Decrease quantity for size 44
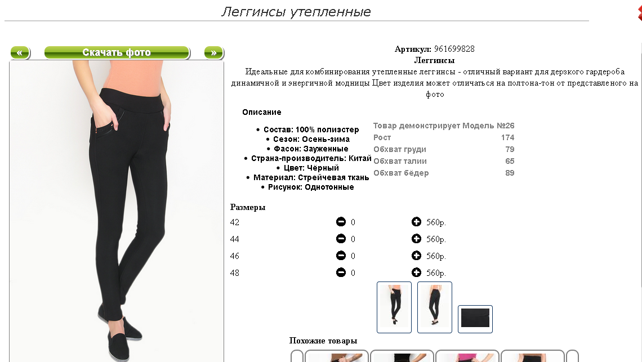The width and height of the screenshot is (642, 362). [341, 239]
